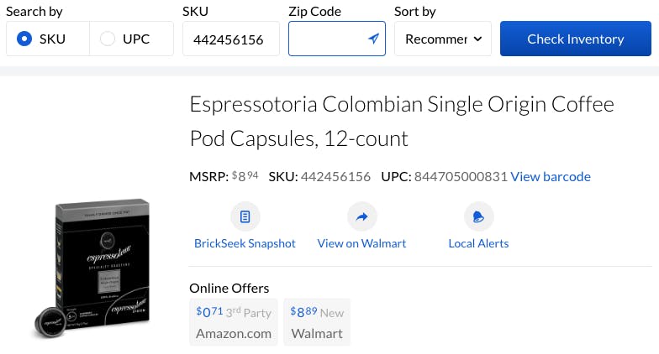Select the SKU radio button
The width and height of the screenshot is (659, 354).
pos(24,39)
